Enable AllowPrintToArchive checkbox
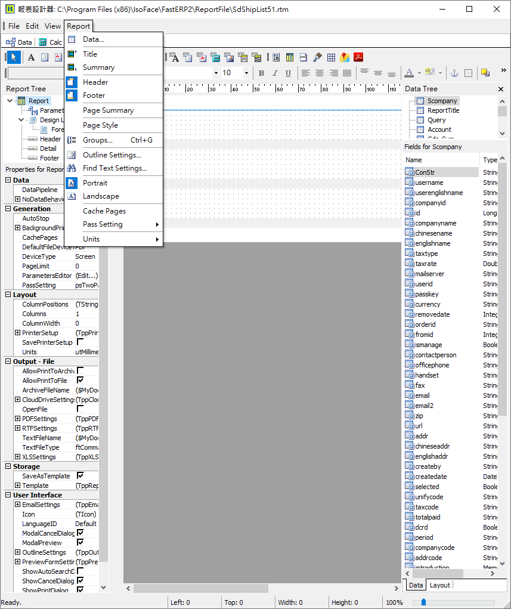This screenshot has height=609, width=511. pyautogui.click(x=80, y=370)
